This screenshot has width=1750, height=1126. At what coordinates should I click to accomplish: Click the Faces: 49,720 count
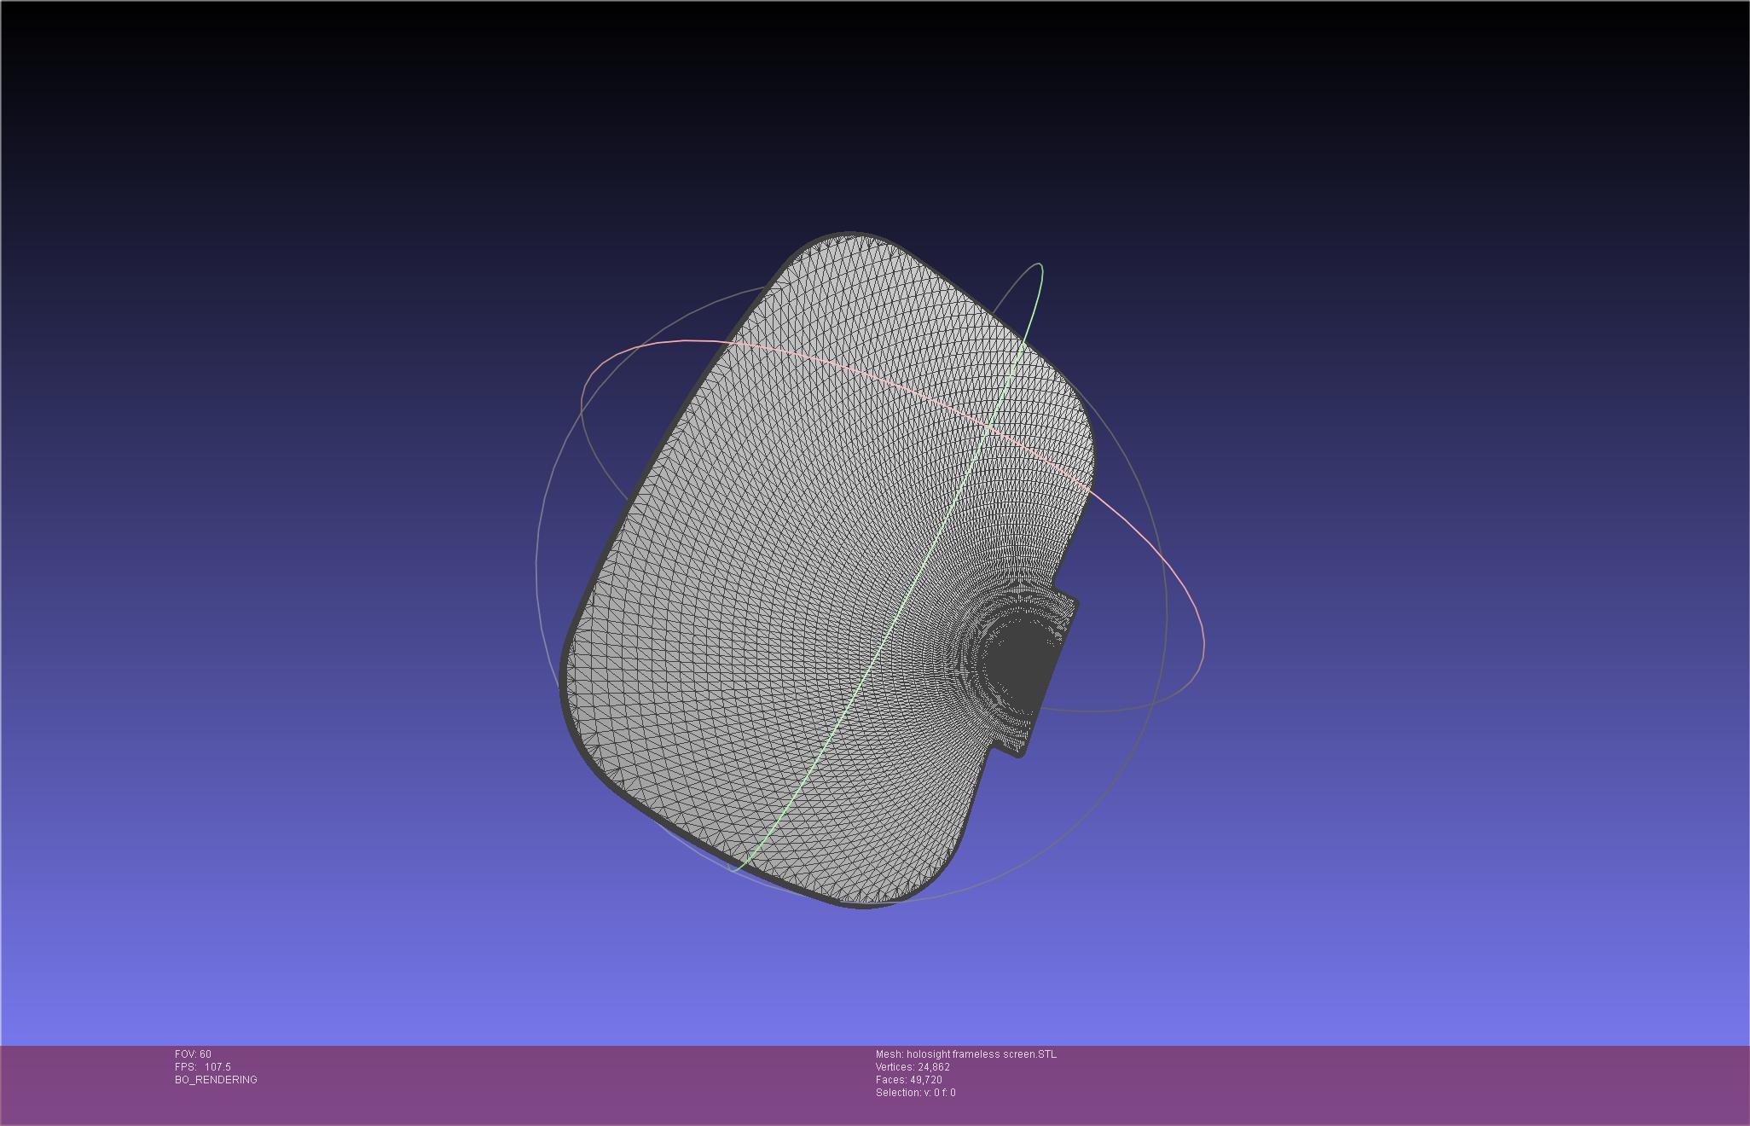pyautogui.click(x=908, y=1080)
